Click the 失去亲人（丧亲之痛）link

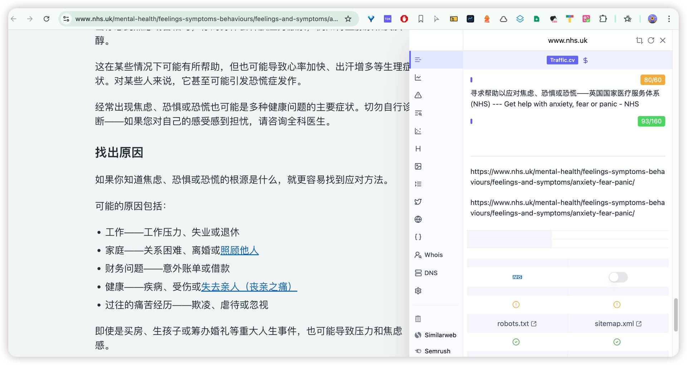click(x=249, y=287)
